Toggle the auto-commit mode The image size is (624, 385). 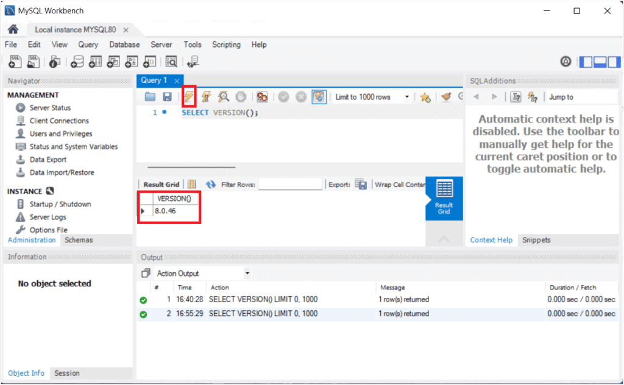(x=319, y=97)
